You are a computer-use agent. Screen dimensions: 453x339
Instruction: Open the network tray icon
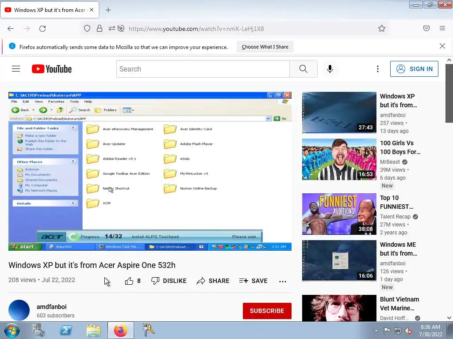pyautogui.click(x=398, y=331)
